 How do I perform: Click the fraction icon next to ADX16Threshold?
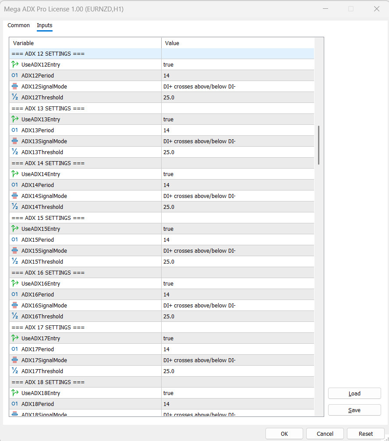(15, 316)
